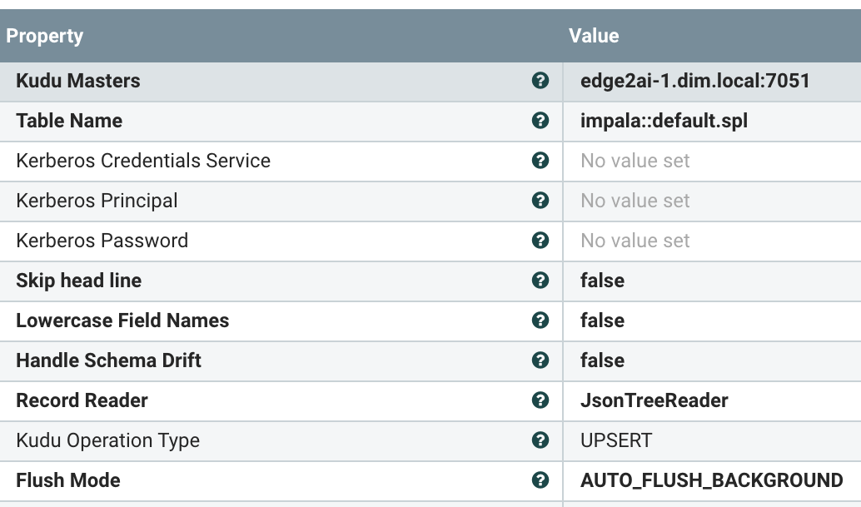Click help icon for Kudu Masters
Image resolution: width=861 pixels, height=507 pixels.
point(540,81)
